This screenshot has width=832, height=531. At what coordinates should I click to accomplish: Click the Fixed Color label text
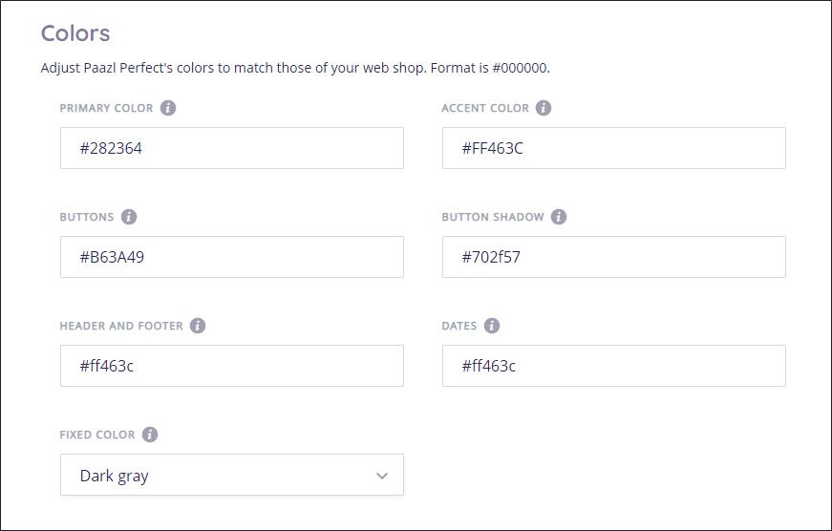[97, 435]
